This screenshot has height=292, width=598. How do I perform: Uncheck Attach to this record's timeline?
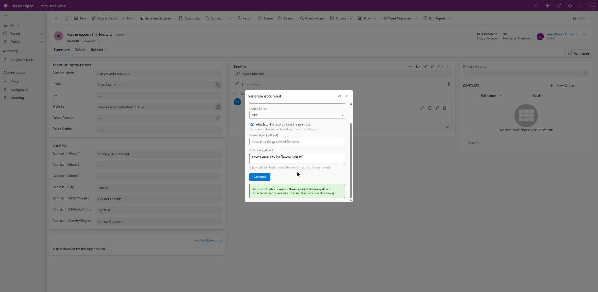(252, 124)
